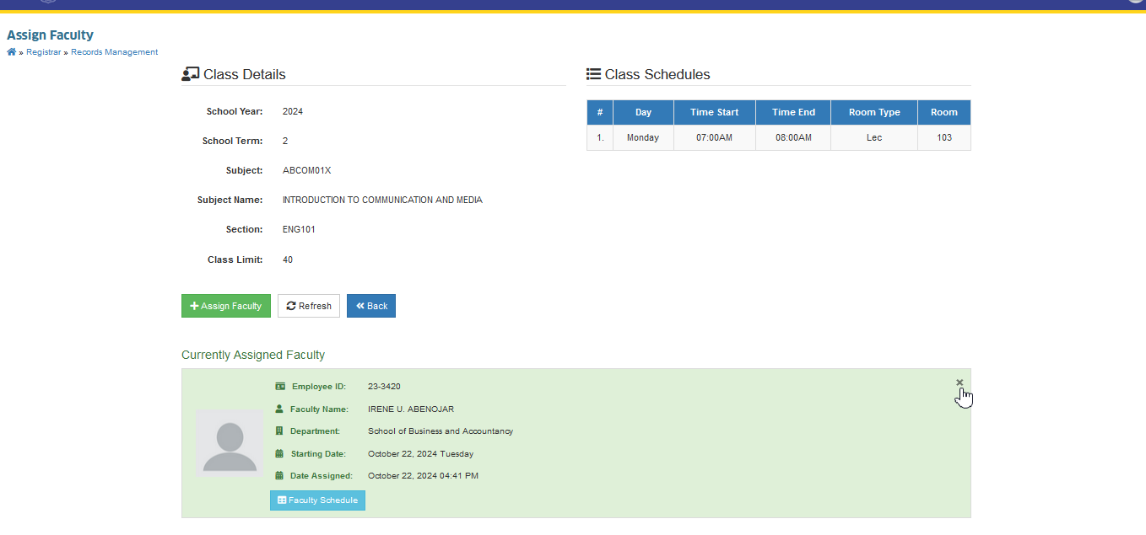
Task: Click the Class Details presenter icon
Action: (190, 74)
